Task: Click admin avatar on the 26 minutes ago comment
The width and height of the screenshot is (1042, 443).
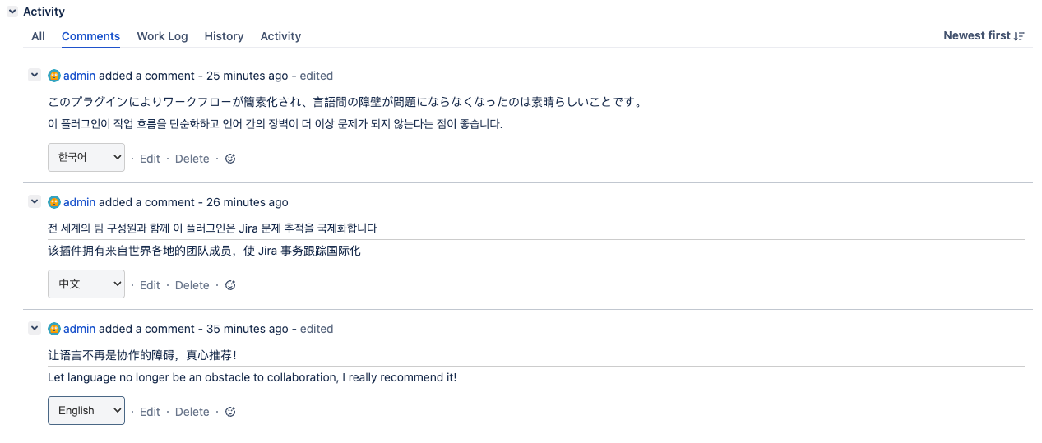Action: coord(54,202)
